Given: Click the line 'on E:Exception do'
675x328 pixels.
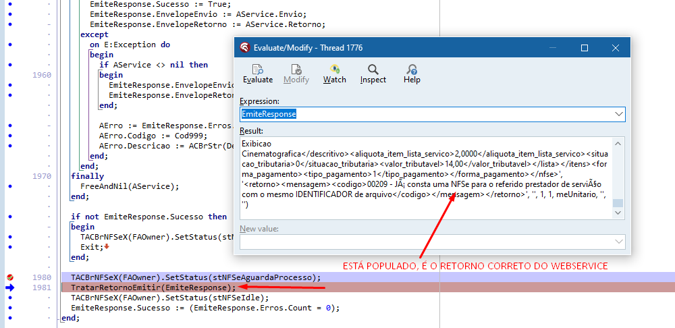Looking at the screenshot, I should pos(130,45).
